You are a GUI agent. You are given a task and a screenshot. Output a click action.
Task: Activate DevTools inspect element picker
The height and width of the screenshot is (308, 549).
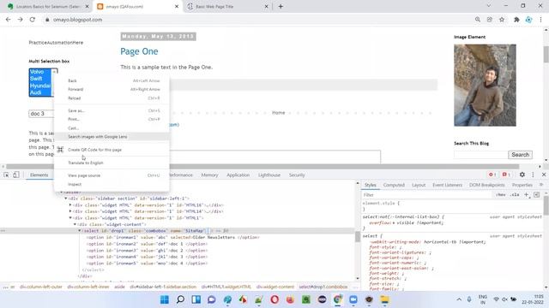coord(6,175)
